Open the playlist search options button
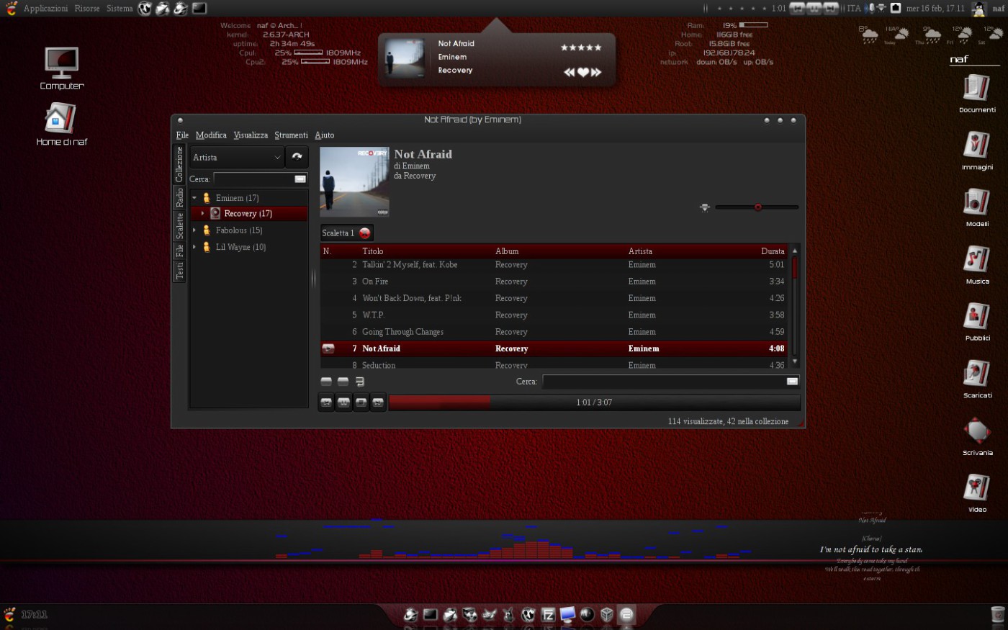Image resolution: width=1008 pixels, height=630 pixels. (x=792, y=382)
